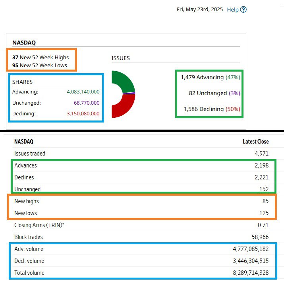The height and width of the screenshot is (282, 284).
Task: Click the Help question mark icon
Action: pos(243,10)
